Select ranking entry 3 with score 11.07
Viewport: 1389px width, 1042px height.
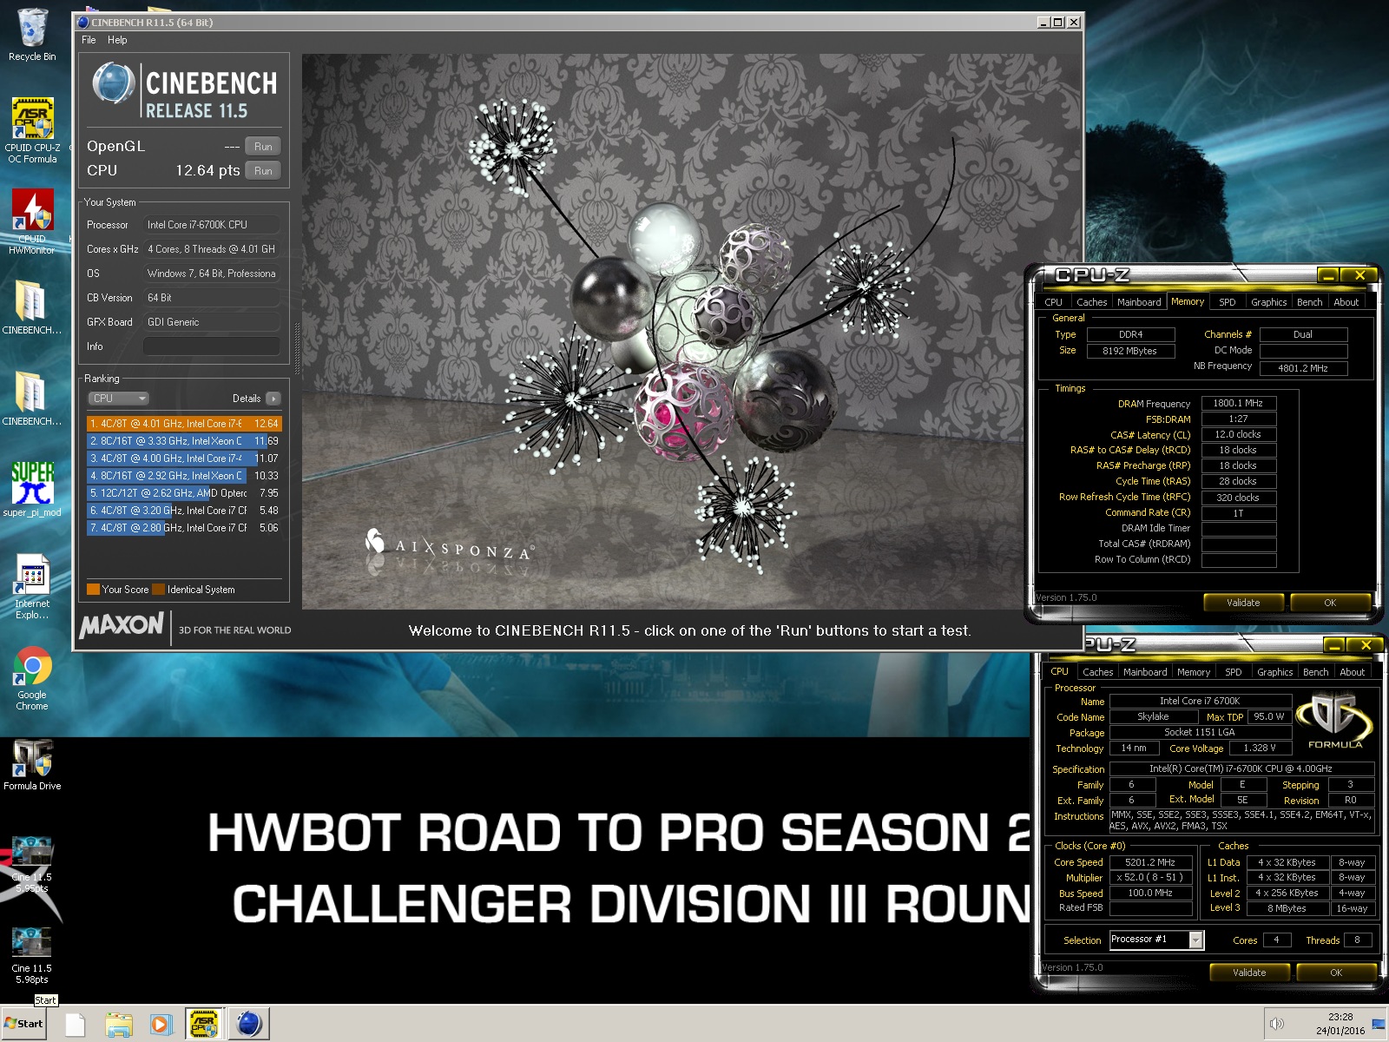click(184, 458)
